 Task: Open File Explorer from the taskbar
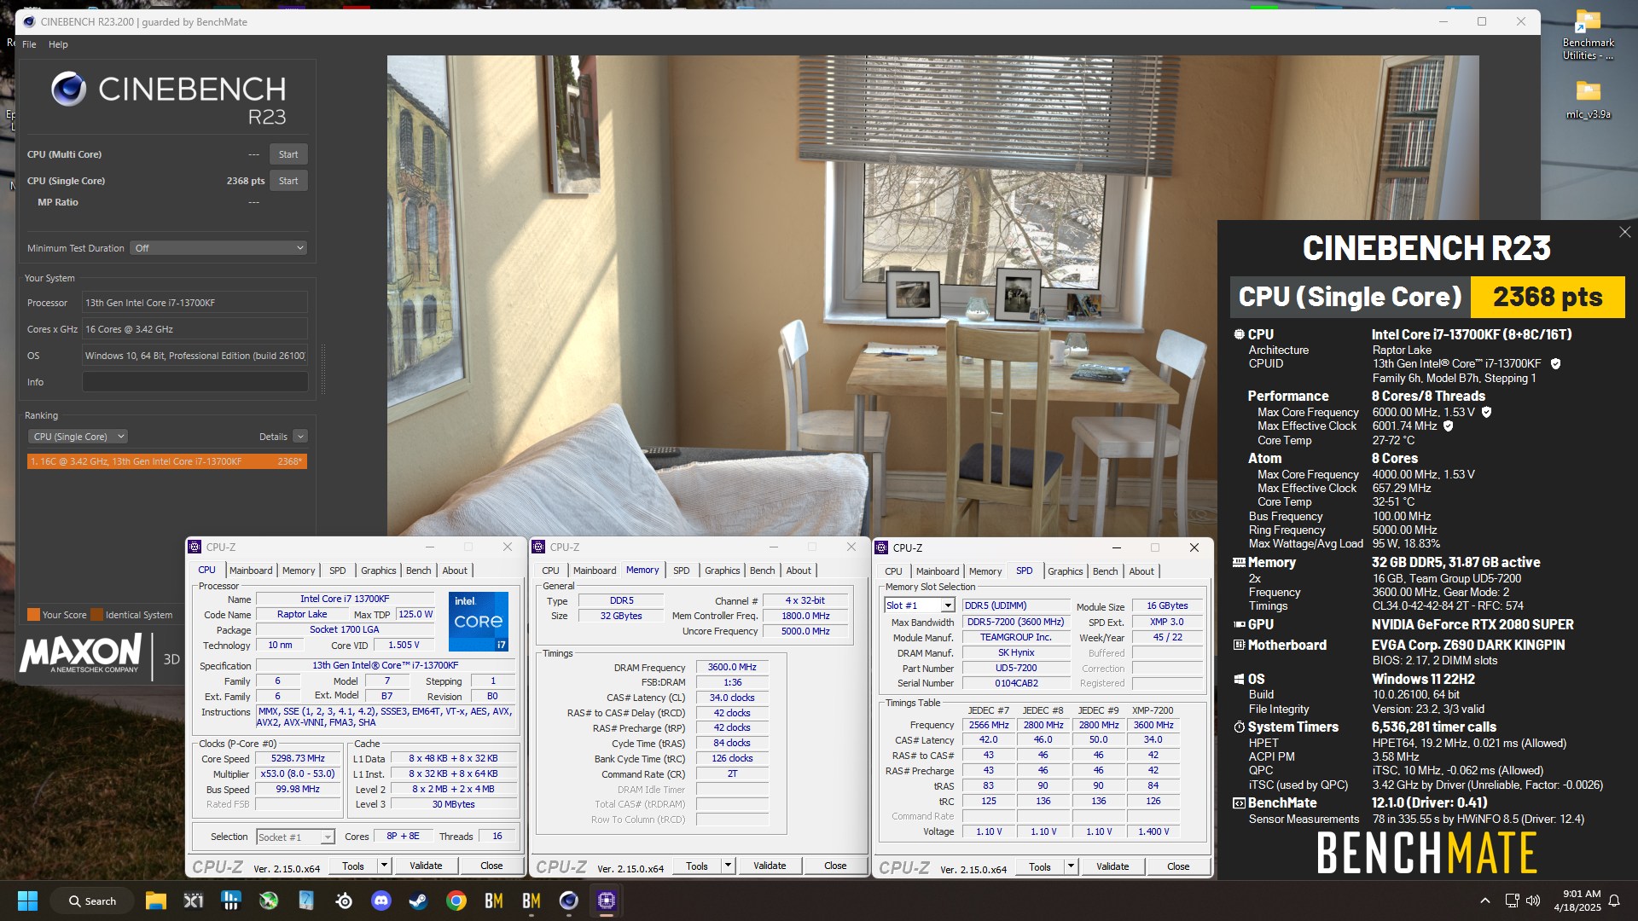point(155,901)
